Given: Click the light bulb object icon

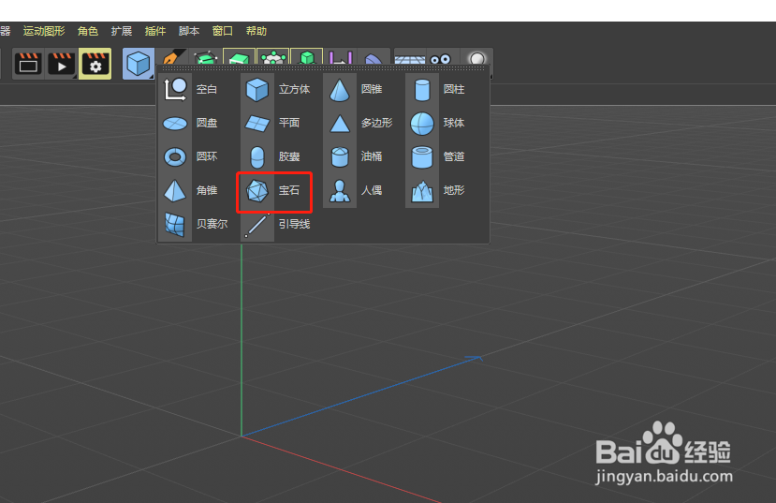Looking at the screenshot, I should pyautogui.click(x=476, y=57).
